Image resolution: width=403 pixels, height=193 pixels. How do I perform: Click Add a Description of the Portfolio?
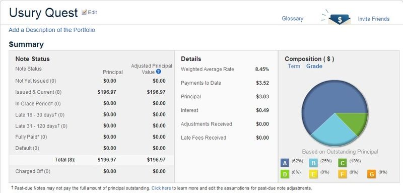tap(52, 30)
